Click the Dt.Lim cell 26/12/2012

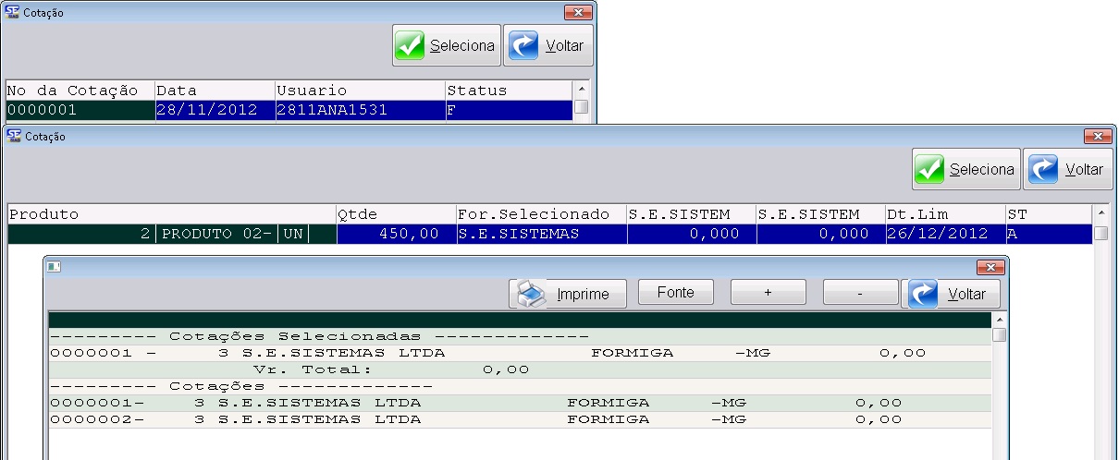click(943, 235)
